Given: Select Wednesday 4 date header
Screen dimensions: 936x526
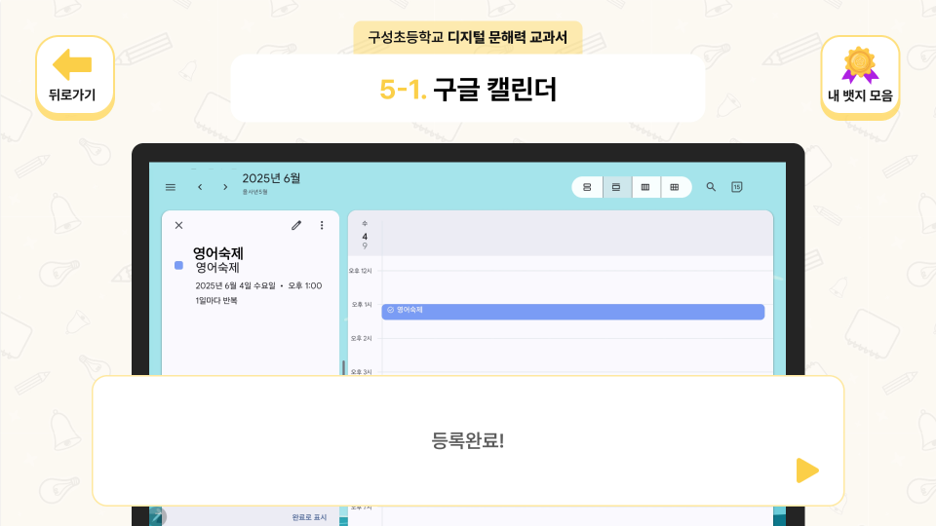Looking at the screenshot, I should coord(365,236).
